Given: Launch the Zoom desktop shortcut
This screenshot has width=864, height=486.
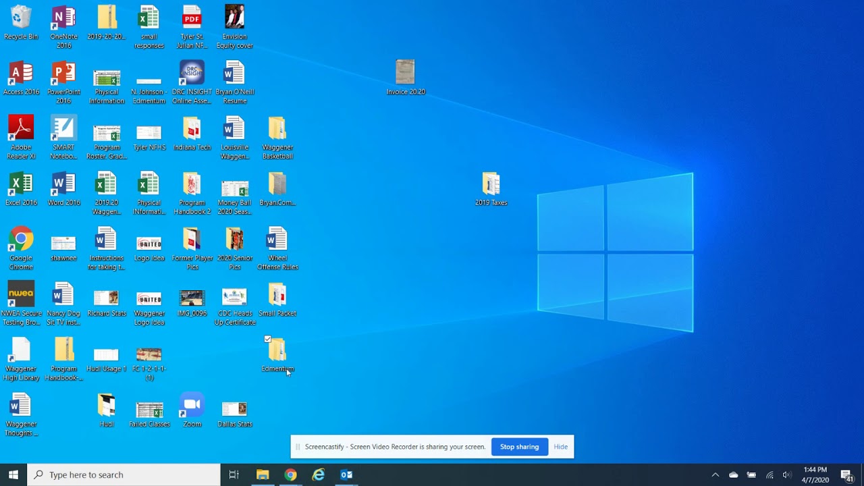Looking at the screenshot, I should point(192,410).
